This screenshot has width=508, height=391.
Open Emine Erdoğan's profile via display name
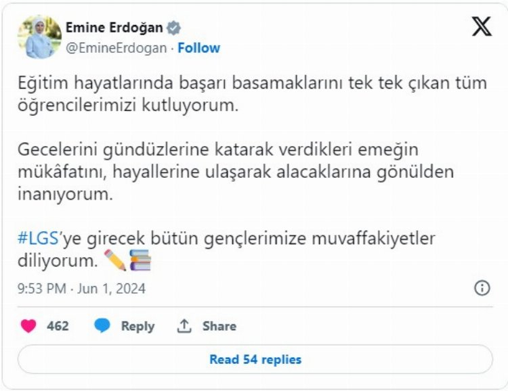tap(114, 28)
